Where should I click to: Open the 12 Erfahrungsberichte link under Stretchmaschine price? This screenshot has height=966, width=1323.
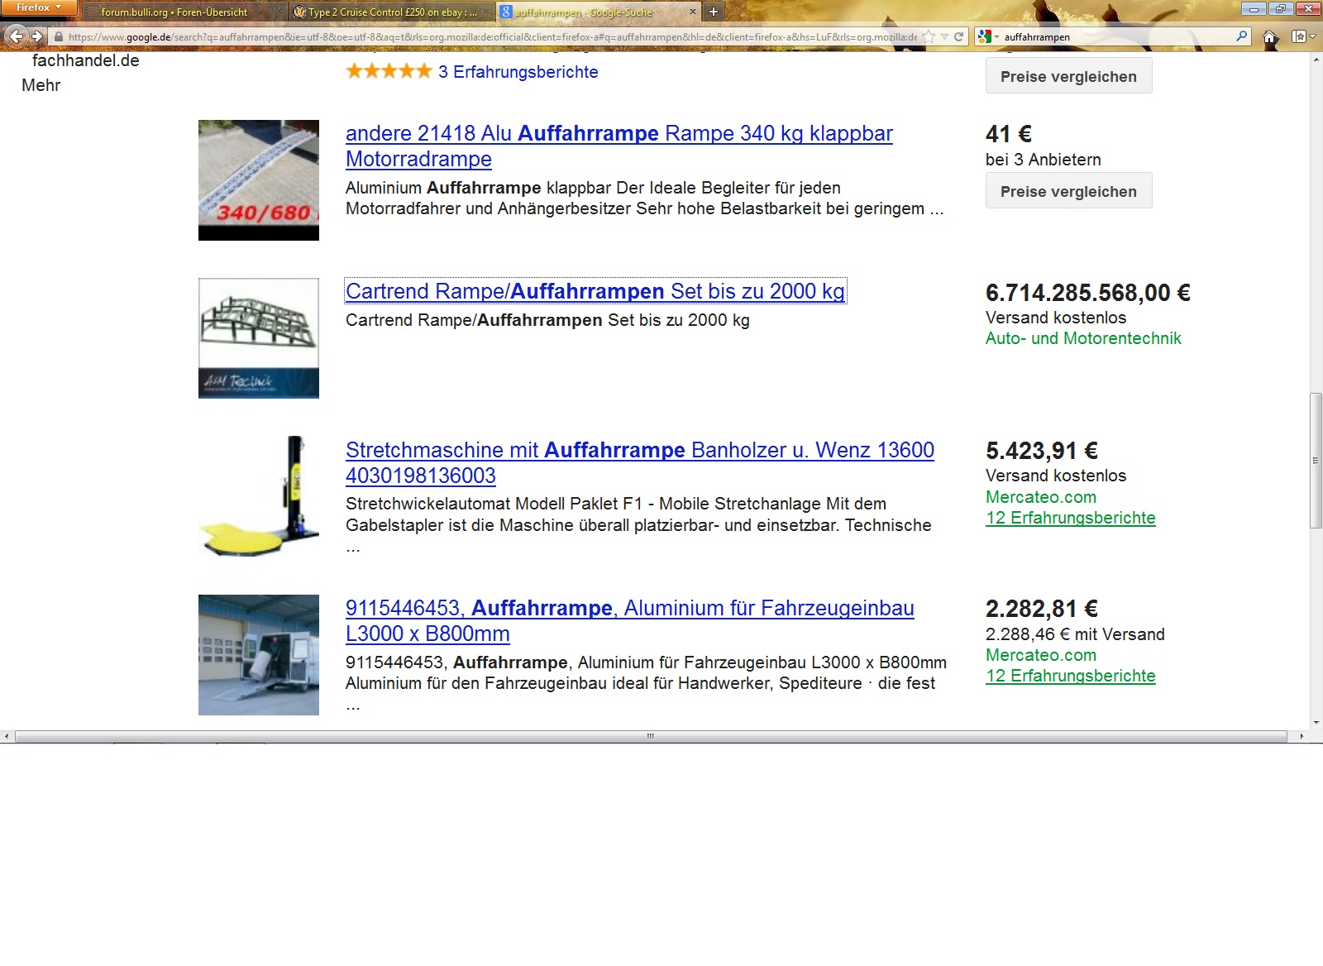click(1070, 518)
